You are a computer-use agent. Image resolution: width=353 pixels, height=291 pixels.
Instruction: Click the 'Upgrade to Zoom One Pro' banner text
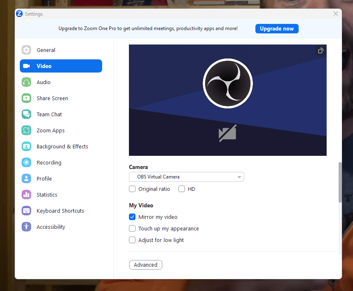[x=148, y=28]
